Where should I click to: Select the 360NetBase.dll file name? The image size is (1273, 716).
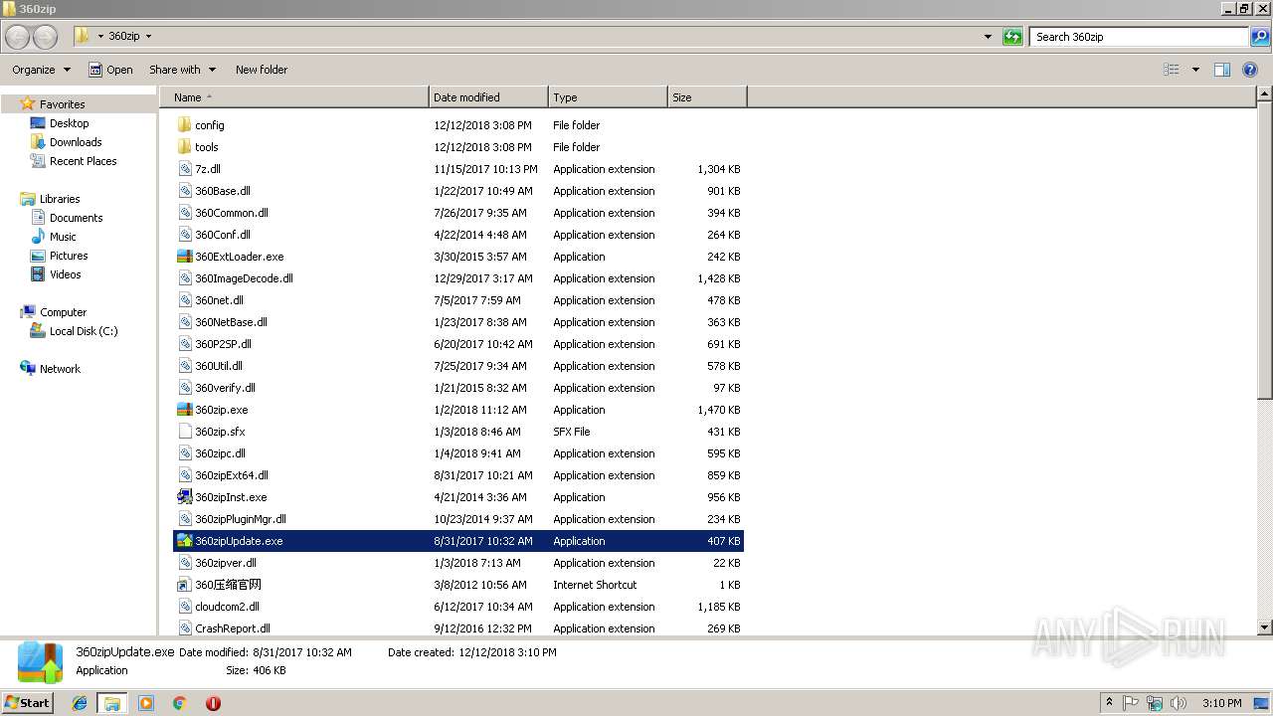coord(231,322)
